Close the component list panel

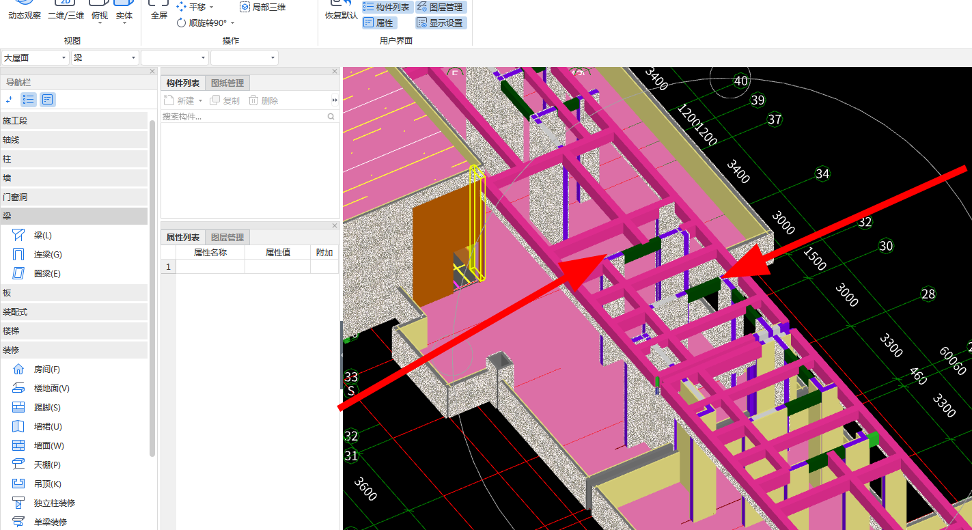(335, 71)
